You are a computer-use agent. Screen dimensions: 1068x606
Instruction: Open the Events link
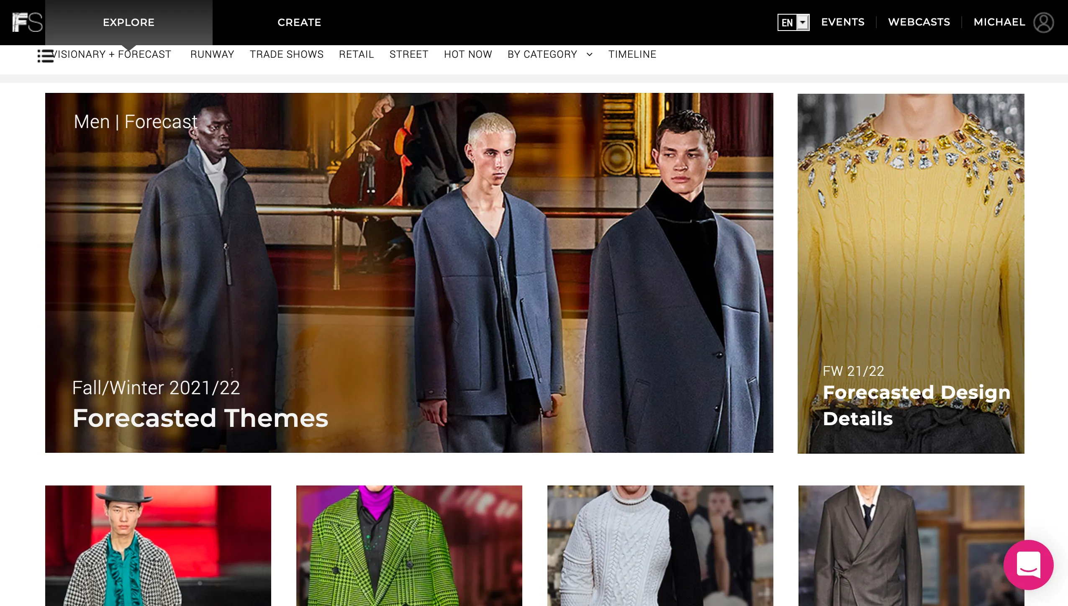(842, 22)
